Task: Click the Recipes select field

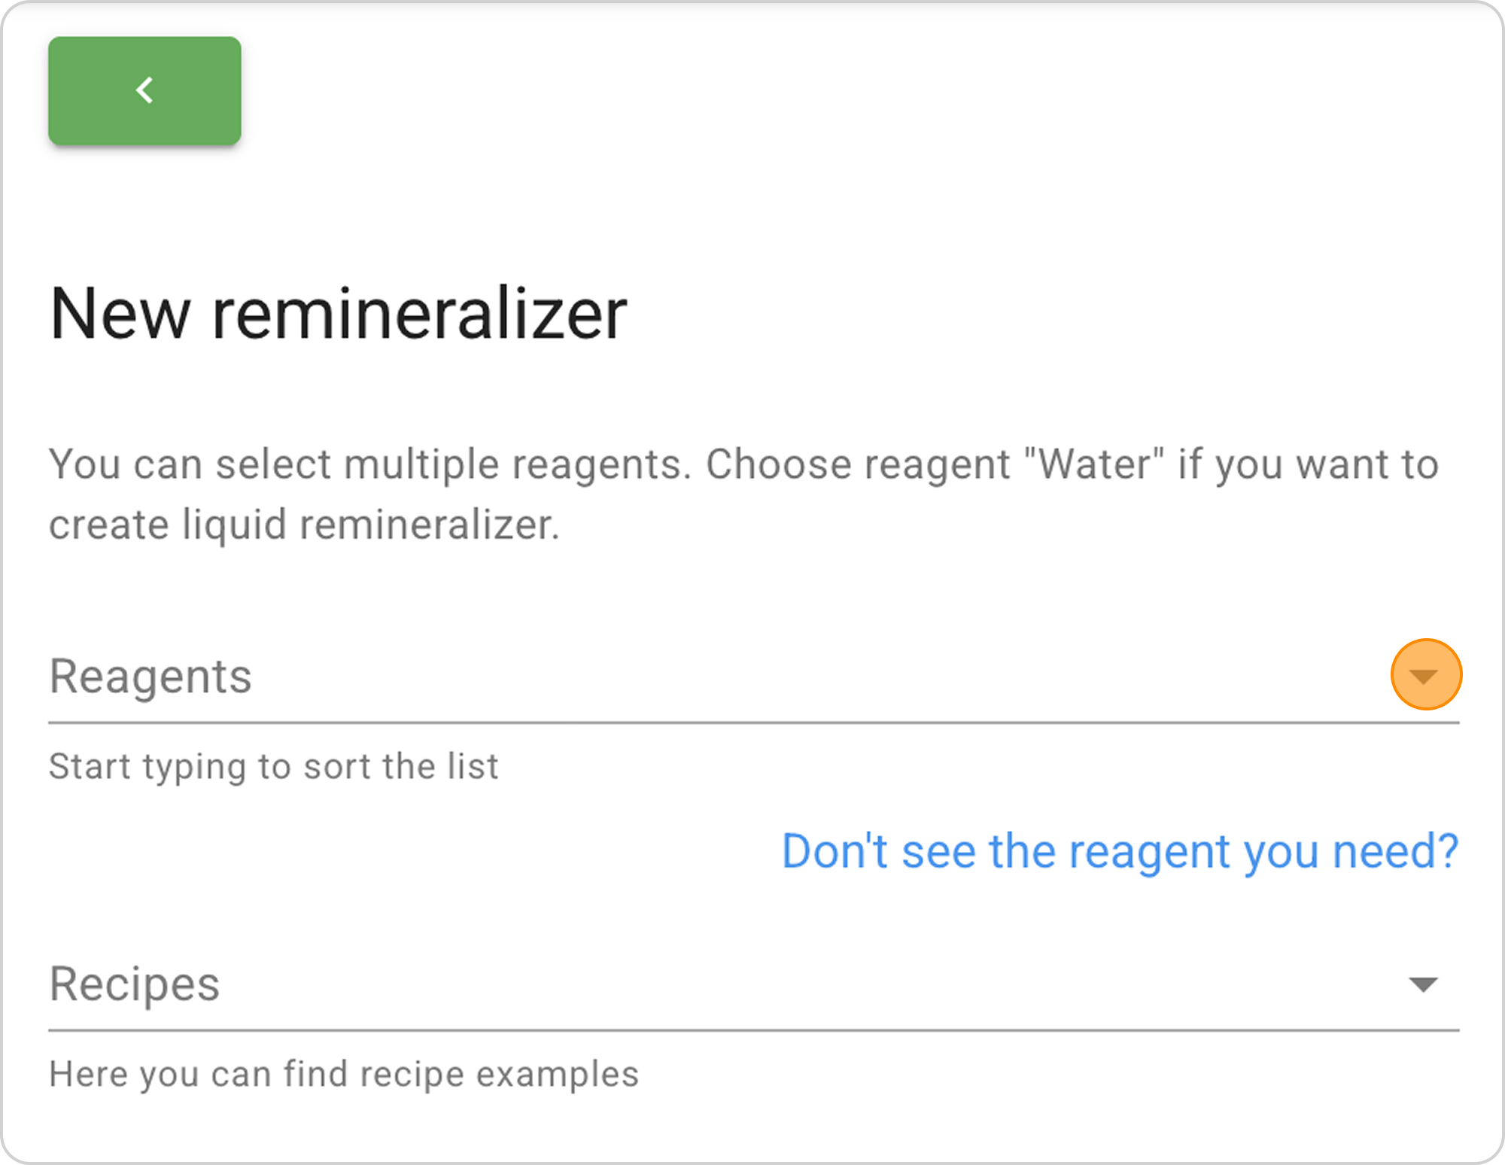Action: tap(677, 984)
